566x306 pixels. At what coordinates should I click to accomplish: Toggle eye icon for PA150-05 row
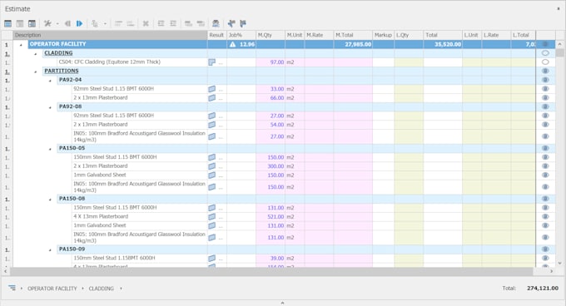545,148
